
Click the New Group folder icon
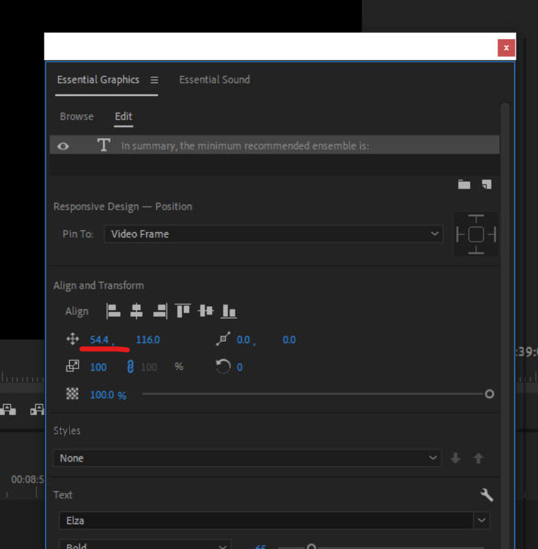coord(464,184)
